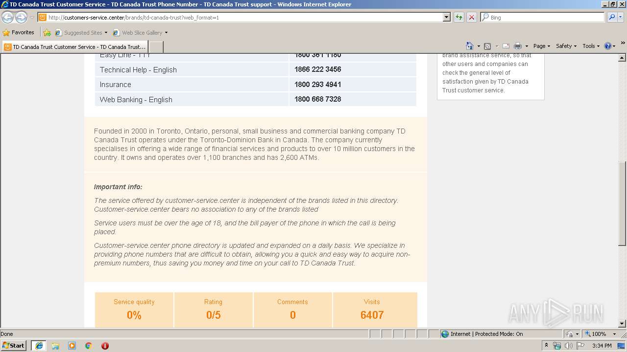The image size is (627, 352).
Task: Expand the Suggested Sites dropdown
Action: coord(106,33)
